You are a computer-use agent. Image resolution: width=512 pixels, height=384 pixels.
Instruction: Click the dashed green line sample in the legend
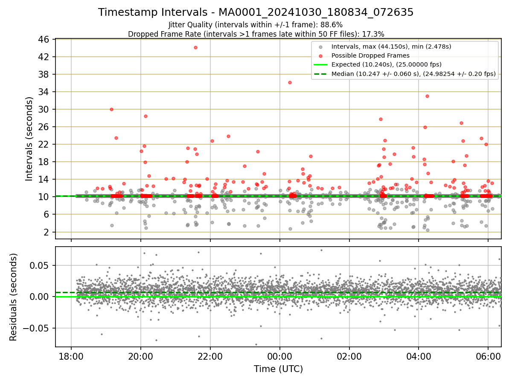pyautogui.click(x=320, y=74)
